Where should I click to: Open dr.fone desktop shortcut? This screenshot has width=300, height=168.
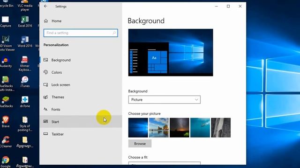click(x=25, y=102)
